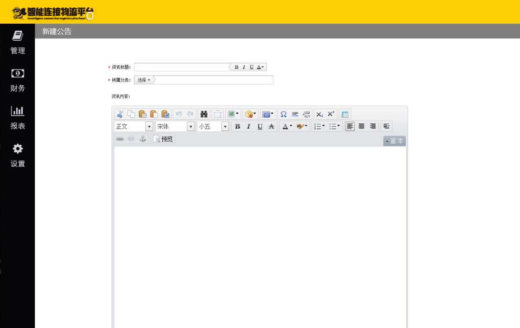
Task: Toggle strikethrough formatting in editor
Action: pyautogui.click(x=271, y=127)
